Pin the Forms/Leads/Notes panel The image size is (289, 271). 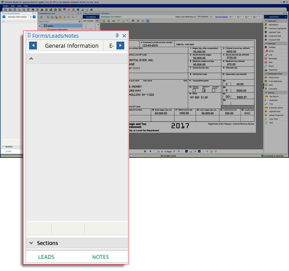[117, 36]
